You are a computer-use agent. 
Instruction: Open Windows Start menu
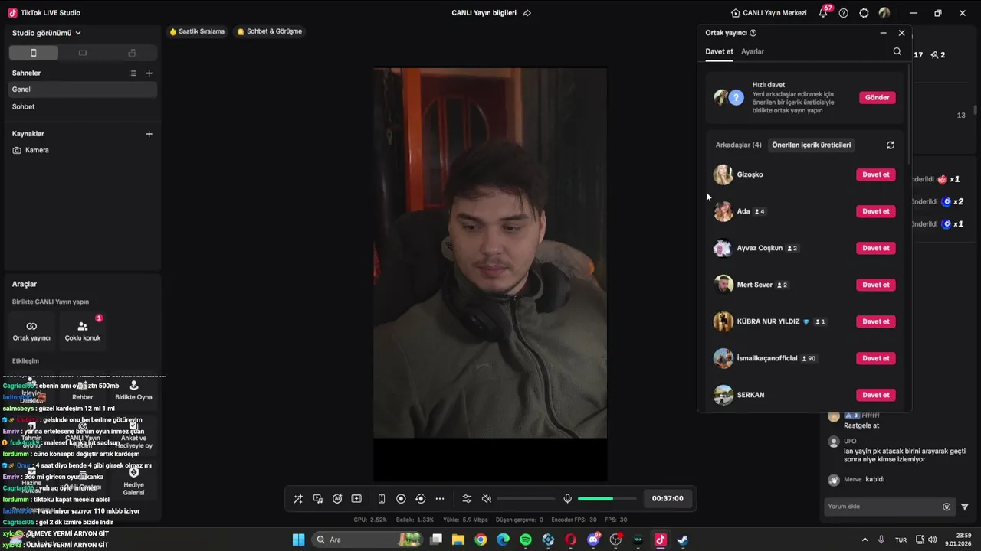tap(298, 540)
